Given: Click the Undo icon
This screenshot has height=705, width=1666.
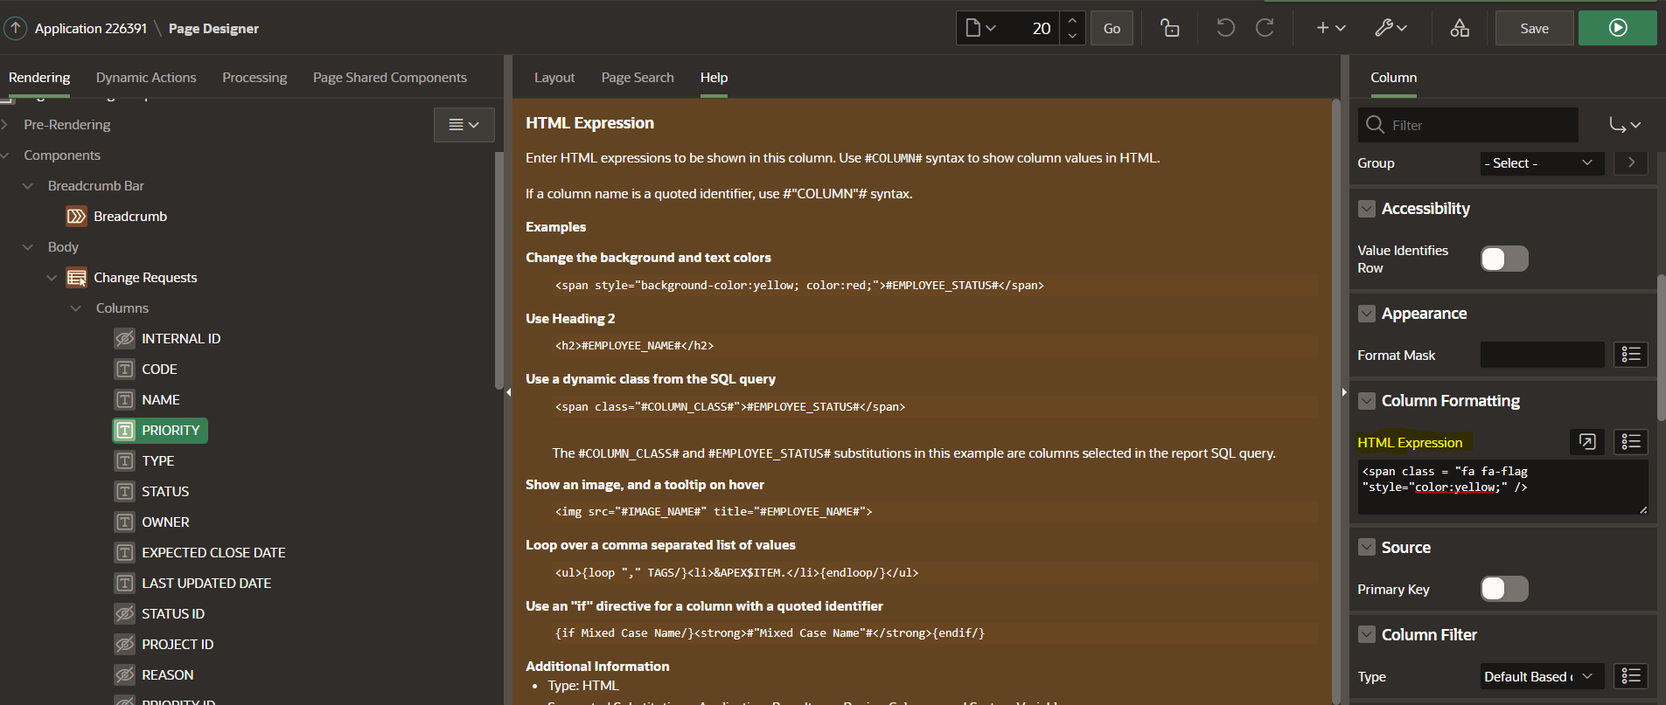Looking at the screenshot, I should 1225,28.
